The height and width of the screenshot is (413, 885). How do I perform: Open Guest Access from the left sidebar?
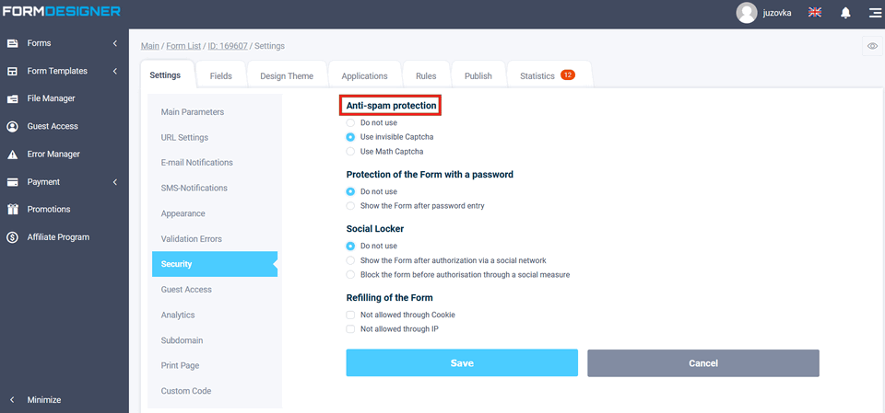point(52,126)
